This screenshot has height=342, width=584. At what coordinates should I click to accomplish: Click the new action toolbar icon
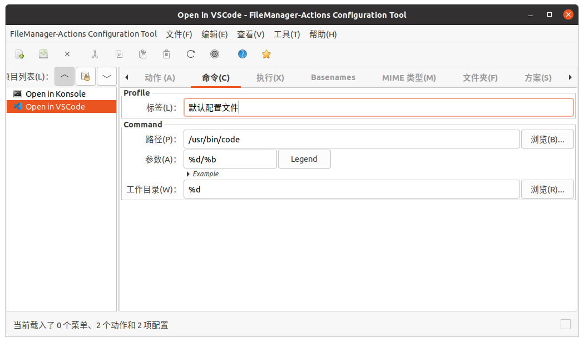[x=19, y=54]
